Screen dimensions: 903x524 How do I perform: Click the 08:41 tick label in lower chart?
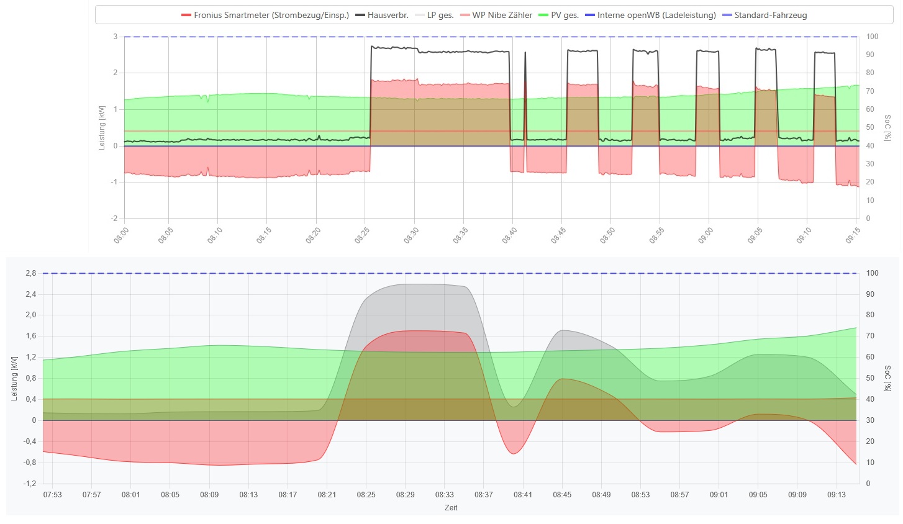point(523,495)
